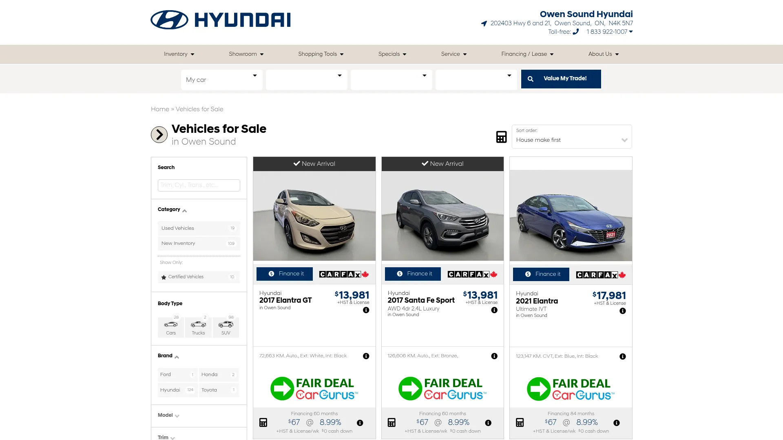
Task: Open the 2017 Elantra GT title link
Action: click(x=285, y=300)
